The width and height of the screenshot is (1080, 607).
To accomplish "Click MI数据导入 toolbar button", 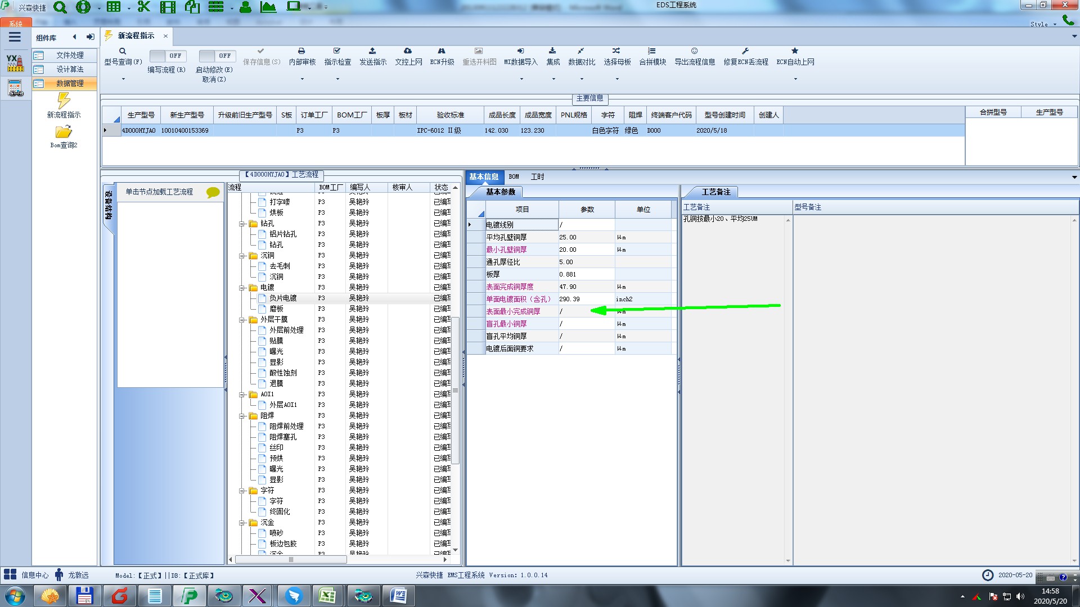I will (x=521, y=57).
